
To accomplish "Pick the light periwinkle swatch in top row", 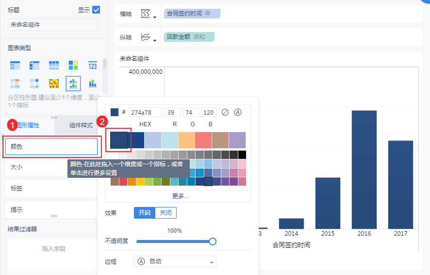I will 153,140.
